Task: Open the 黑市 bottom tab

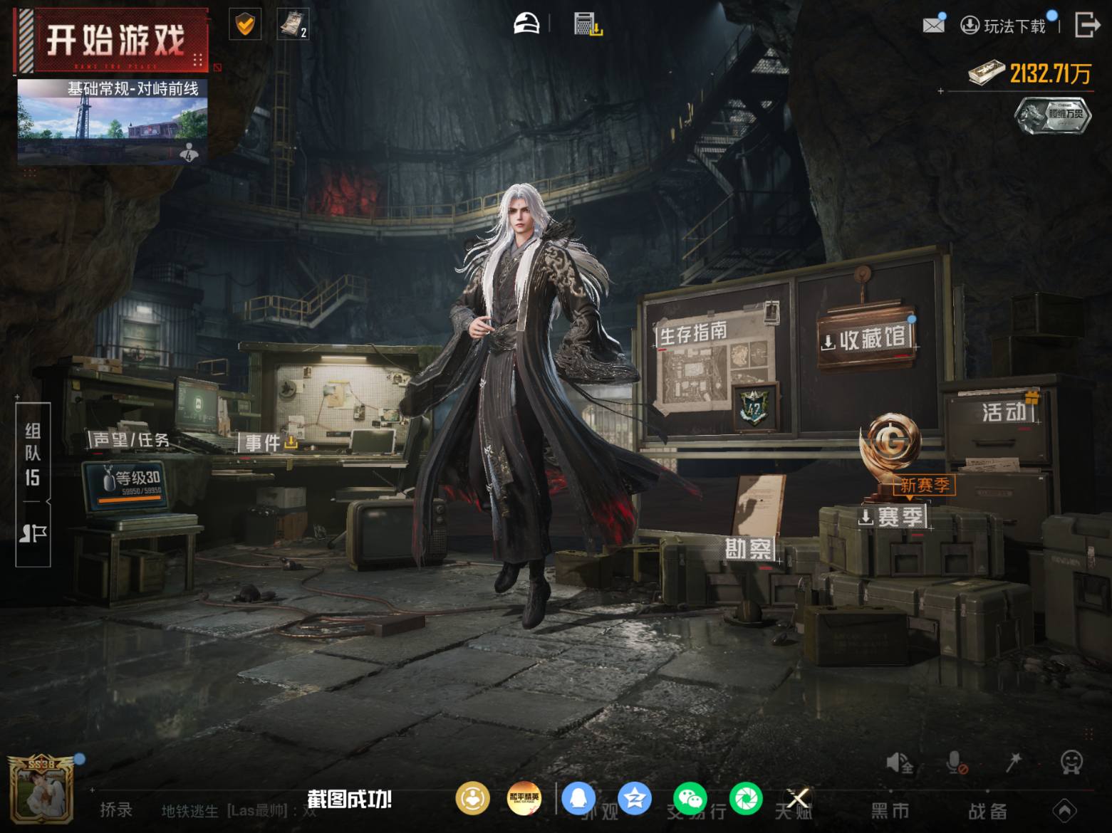Action: [890, 811]
